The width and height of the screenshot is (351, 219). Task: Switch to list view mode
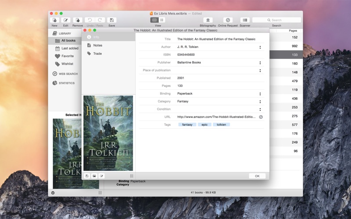(x=154, y=20)
